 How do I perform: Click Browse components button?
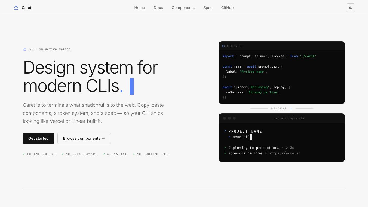click(84, 138)
